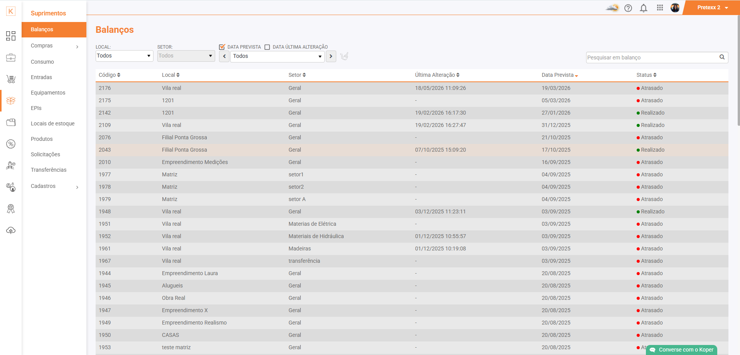
Task: Sort table by Setor column
Action: tap(297, 75)
